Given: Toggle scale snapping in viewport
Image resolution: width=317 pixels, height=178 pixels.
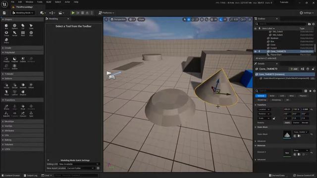Looking at the screenshot, I should tap(231, 19).
